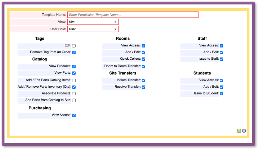Disable Add / Remove Parts Inventory (Qty)
This screenshot has height=150, width=259.
tap(74, 87)
